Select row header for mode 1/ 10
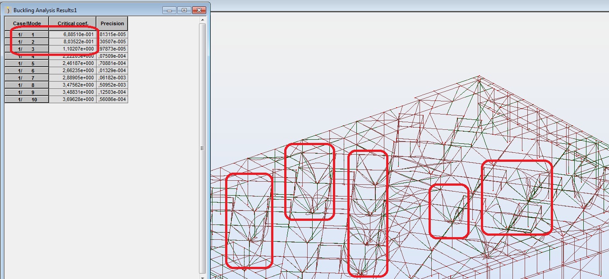 (x=27, y=99)
